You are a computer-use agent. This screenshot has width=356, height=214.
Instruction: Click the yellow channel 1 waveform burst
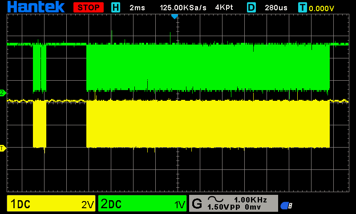click(208, 124)
